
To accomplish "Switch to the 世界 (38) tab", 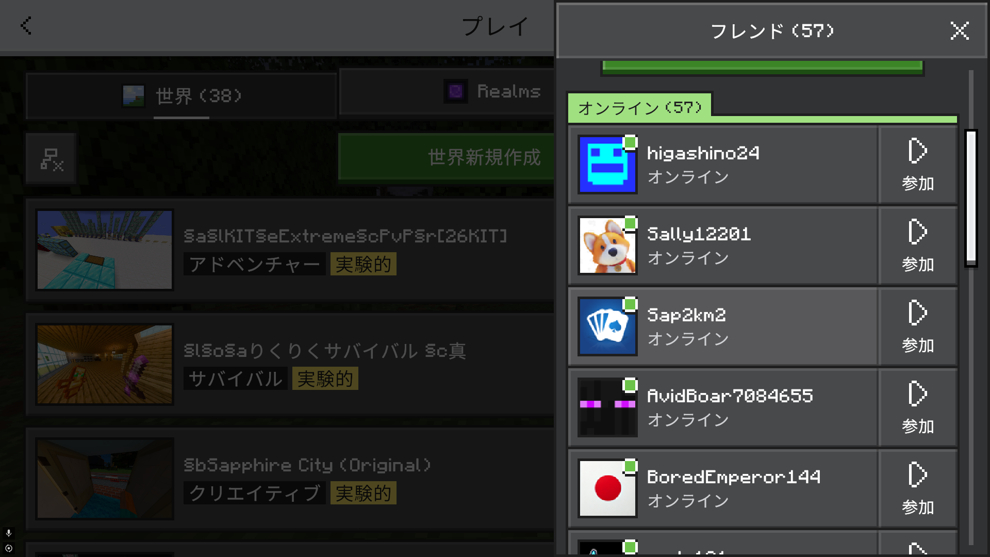I will point(181,96).
